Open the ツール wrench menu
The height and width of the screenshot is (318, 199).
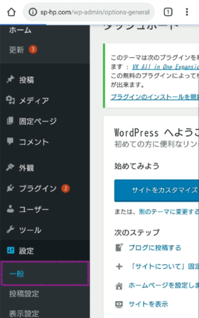[11, 230]
